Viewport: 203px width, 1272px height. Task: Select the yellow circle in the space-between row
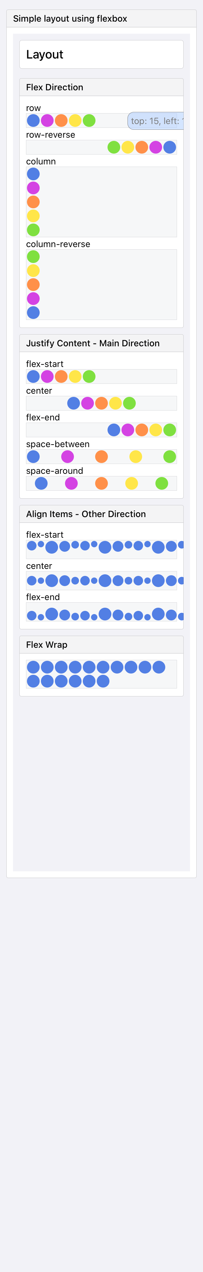click(135, 457)
